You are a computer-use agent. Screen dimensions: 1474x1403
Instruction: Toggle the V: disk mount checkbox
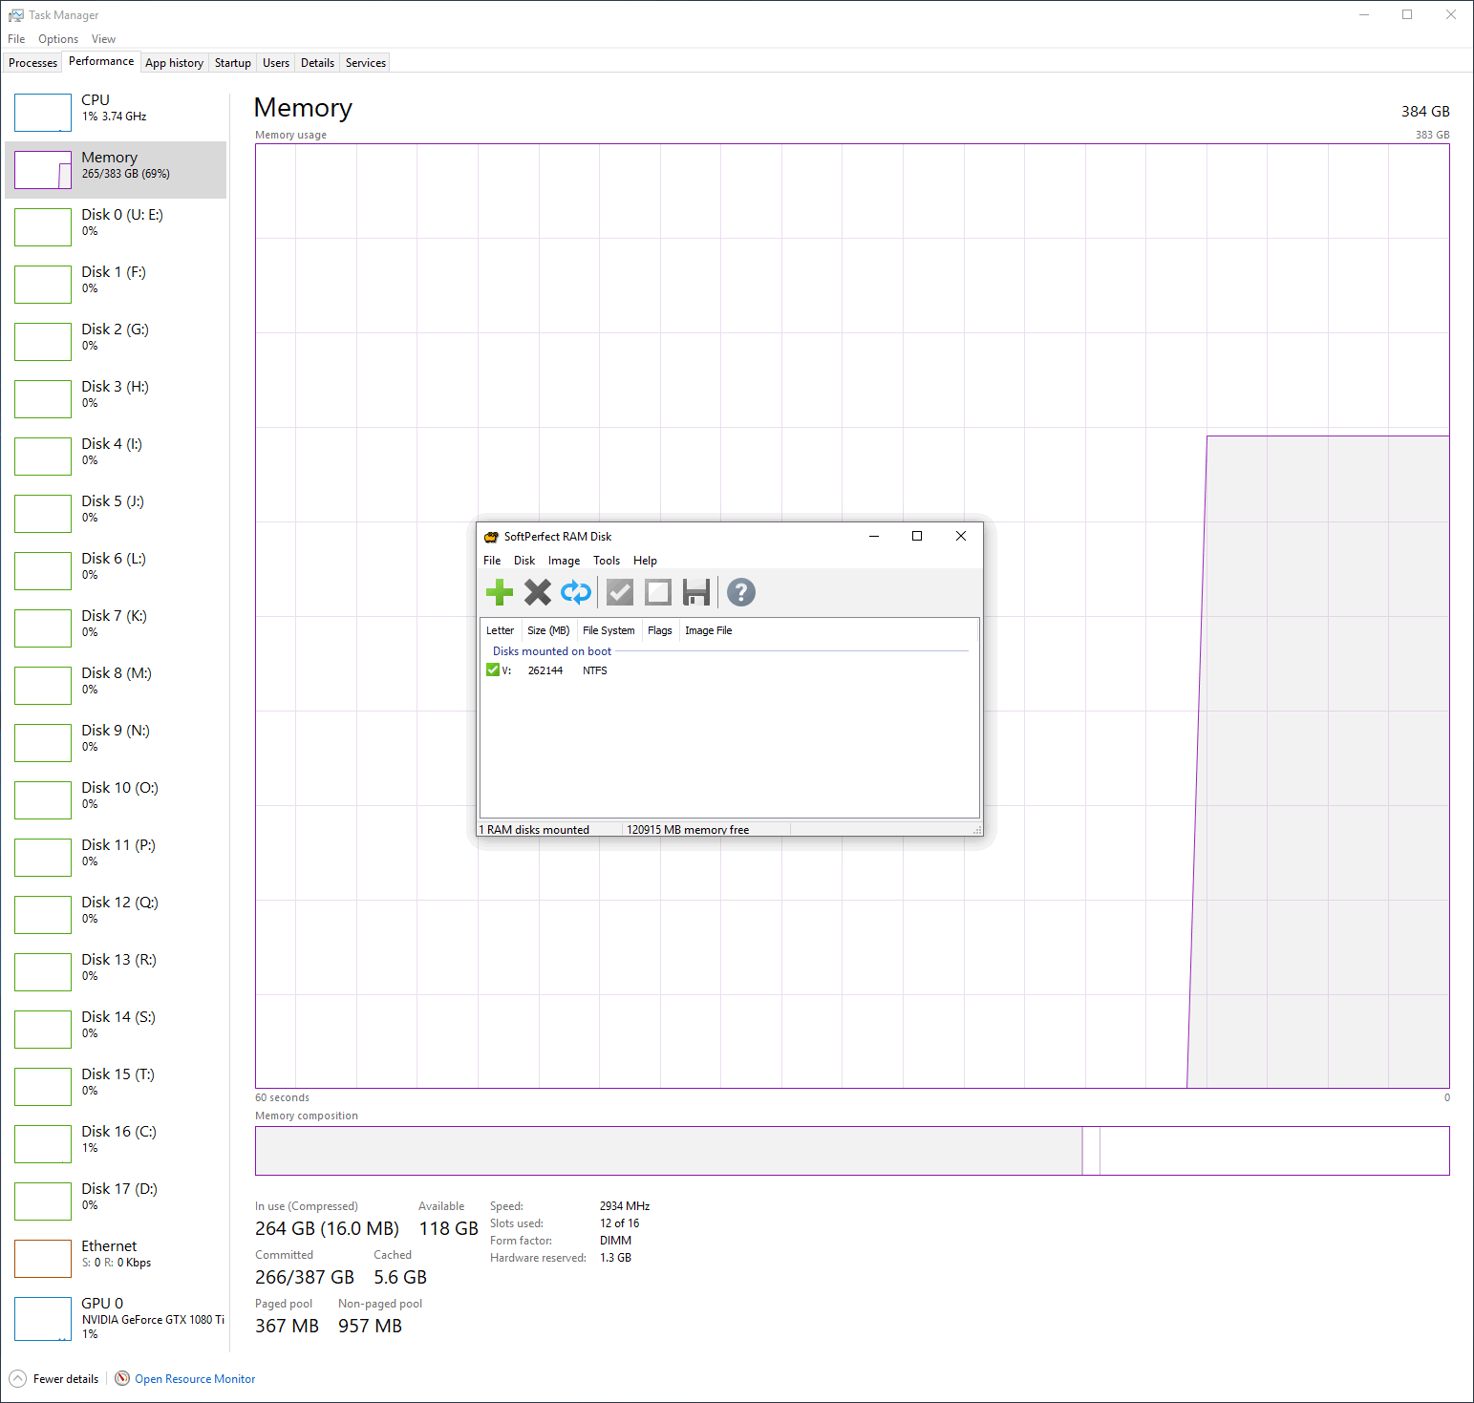[x=493, y=670]
